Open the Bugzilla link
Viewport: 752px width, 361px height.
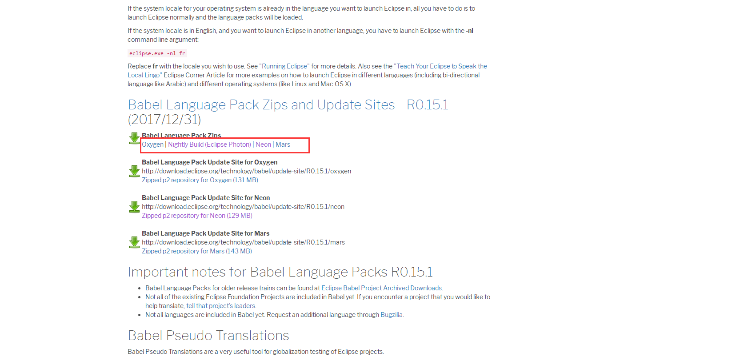click(x=392, y=315)
